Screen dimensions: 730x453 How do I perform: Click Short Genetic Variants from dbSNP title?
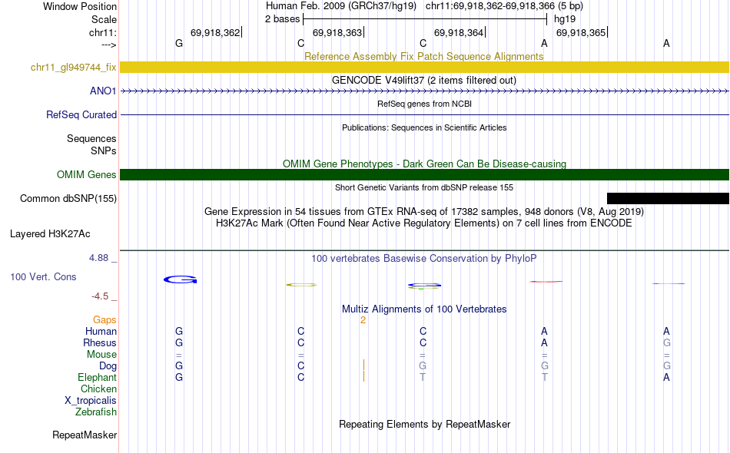[424, 188]
